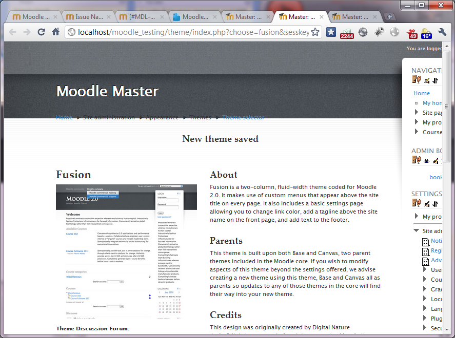The image size is (455, 338).
Task: Click the globe extension icon
Action: tap(394, 32)
